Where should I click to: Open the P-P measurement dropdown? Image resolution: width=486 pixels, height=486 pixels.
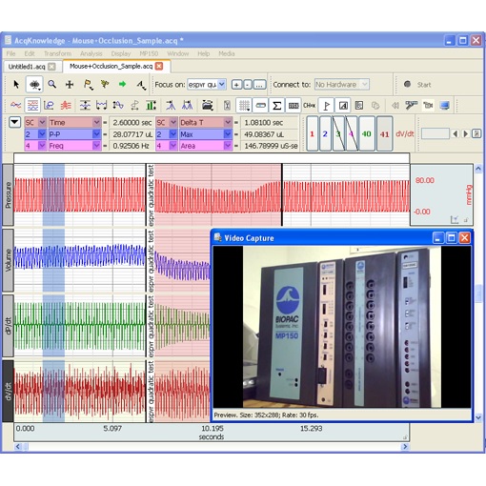[97, 134]
